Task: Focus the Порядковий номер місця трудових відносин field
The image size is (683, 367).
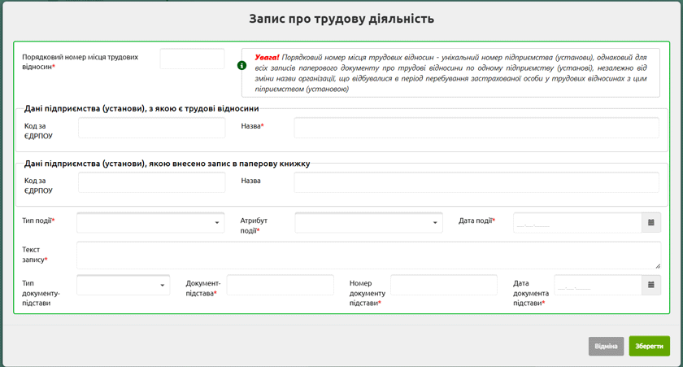Action: (192, 59)
